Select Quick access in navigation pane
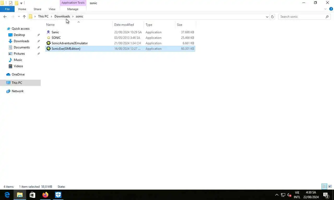Screen dimensions: 334x200 21,29
